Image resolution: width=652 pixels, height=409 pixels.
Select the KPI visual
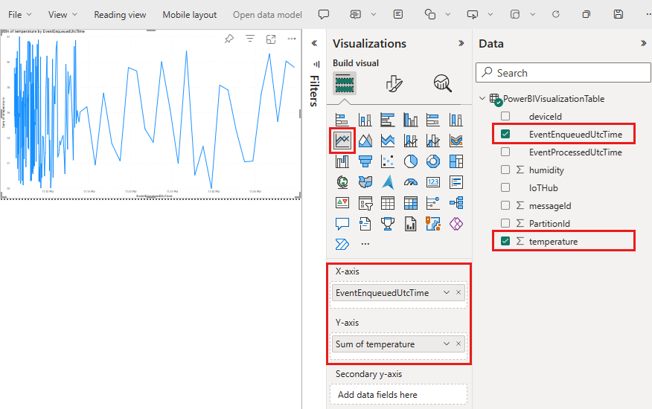click(342, 203)
